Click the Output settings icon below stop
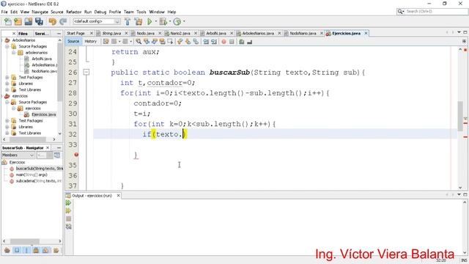Viewport: 469px width, 264px height. pyautogui.click(x=68, y=227)
